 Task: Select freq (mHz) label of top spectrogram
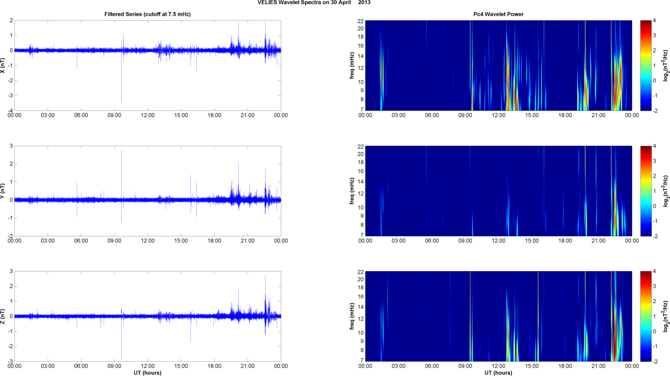point(352,65)
